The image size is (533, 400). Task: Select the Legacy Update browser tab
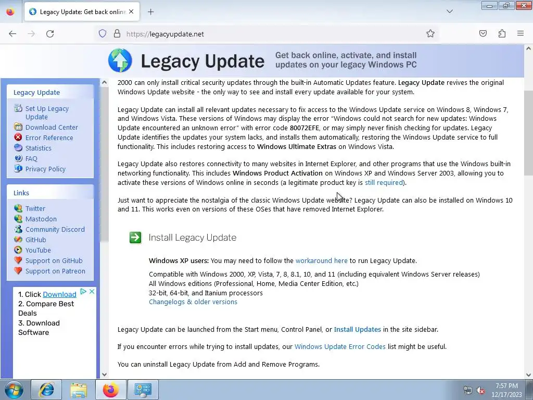82,12
